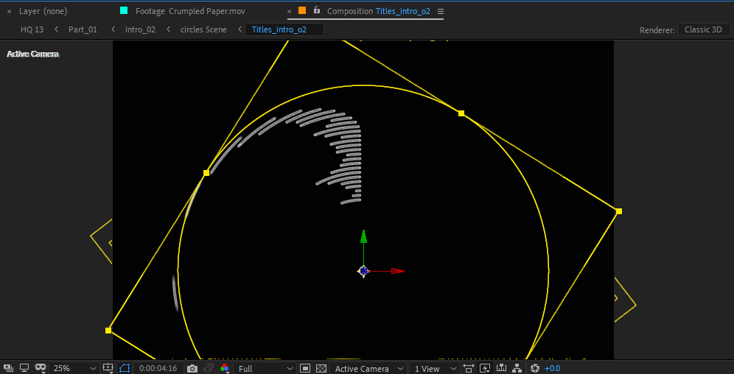Viewport: 734px width, 374px height.
Task: Click the arrow before circles Scene
Action: click(169, 29)
